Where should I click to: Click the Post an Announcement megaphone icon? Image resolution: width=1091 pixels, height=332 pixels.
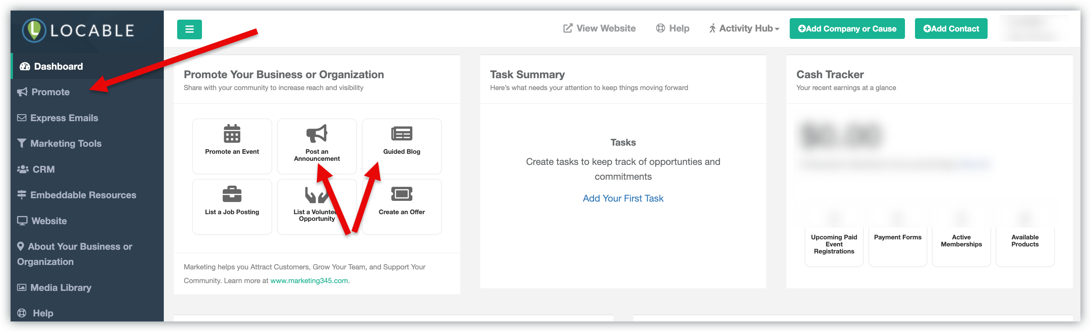316,133
